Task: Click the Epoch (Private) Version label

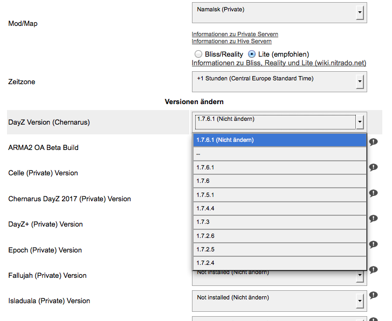Action: [45, 250]
